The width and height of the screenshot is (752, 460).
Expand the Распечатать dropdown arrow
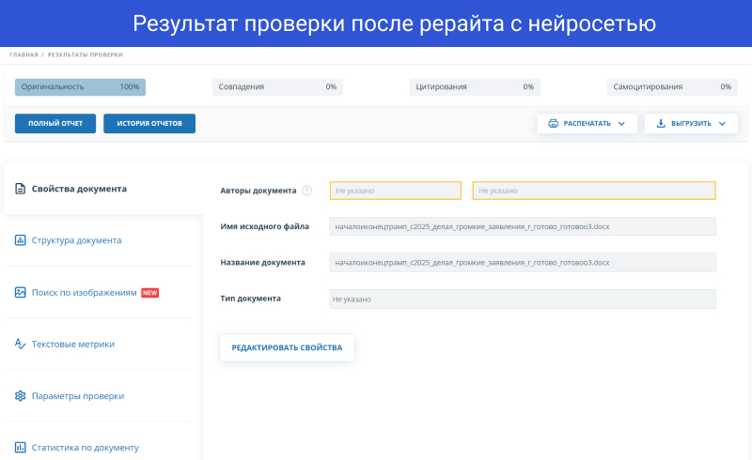click(621, 124)
